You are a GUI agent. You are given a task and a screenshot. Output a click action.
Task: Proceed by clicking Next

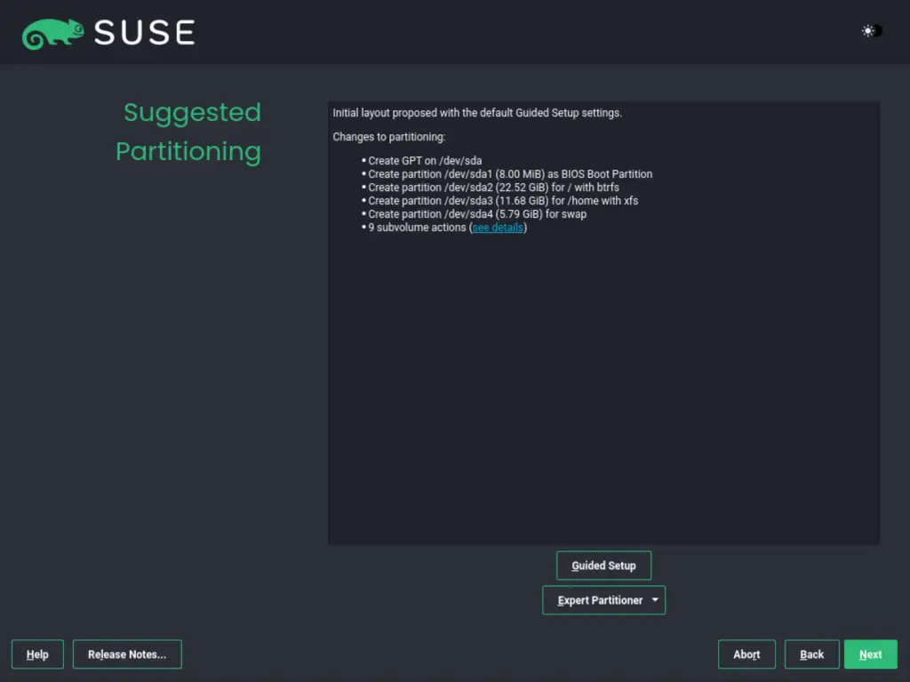[870, 654]
